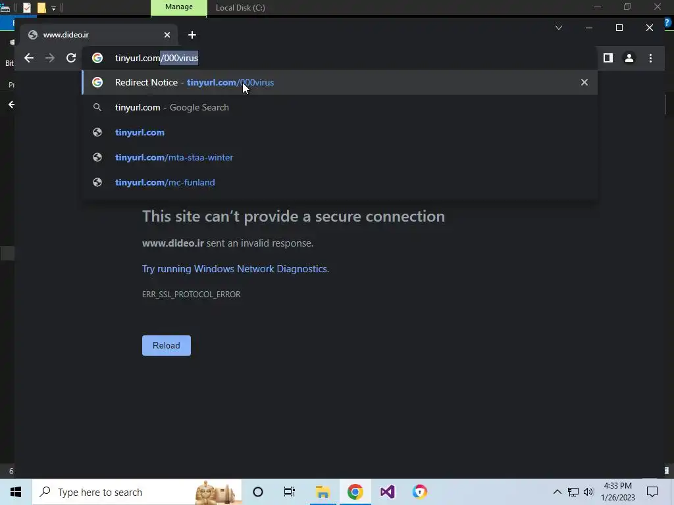This screenshot has width=674, height=505.
Task: Open the notification center icon
Action: point(652,492)
